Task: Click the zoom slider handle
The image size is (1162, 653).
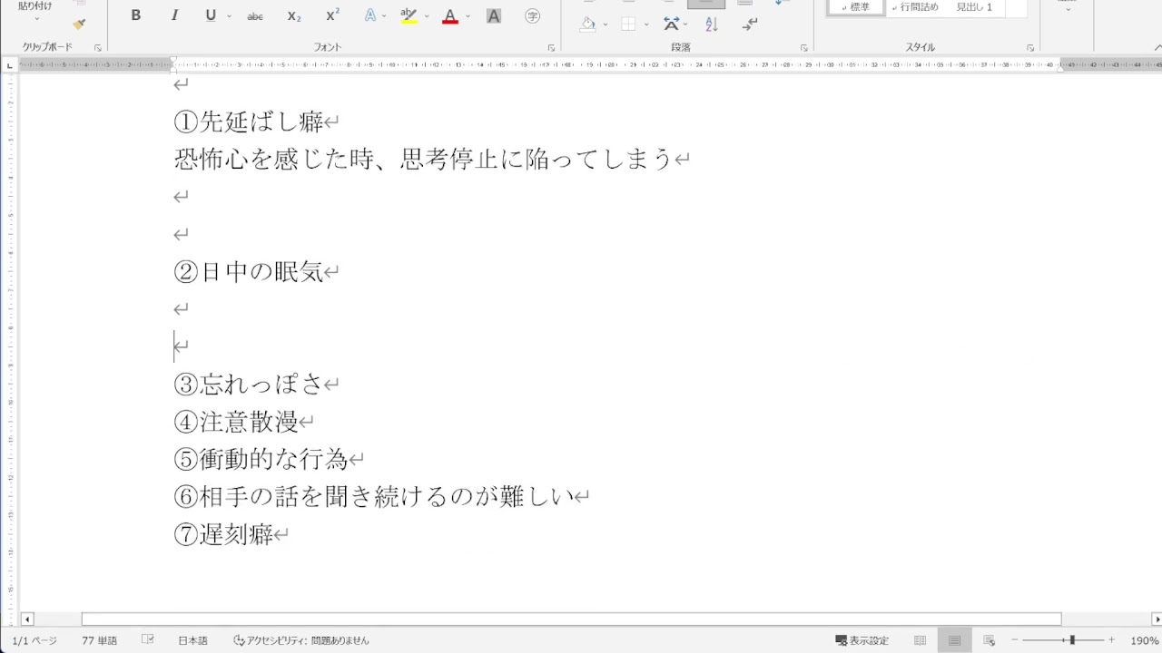Action: [1072, 640]
